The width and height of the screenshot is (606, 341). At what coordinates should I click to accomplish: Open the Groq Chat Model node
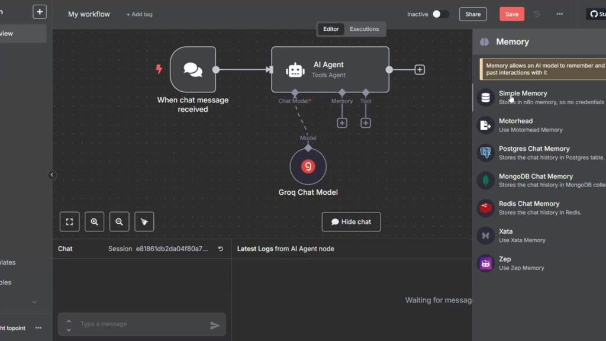pos(308,166)
